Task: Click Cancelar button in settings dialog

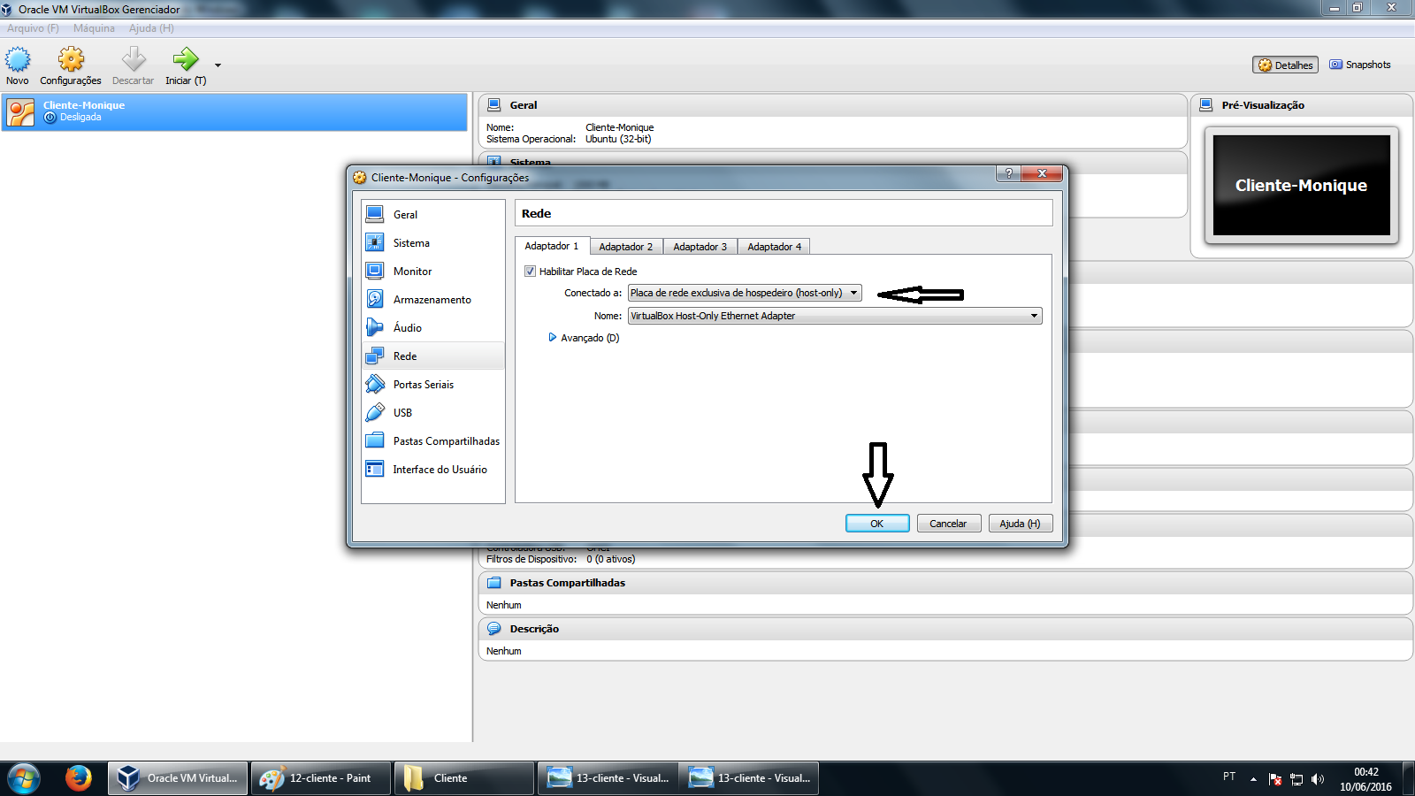Action: point(948,524)
